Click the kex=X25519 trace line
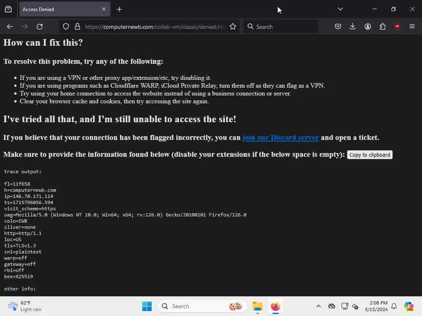 tap(18, 276)
